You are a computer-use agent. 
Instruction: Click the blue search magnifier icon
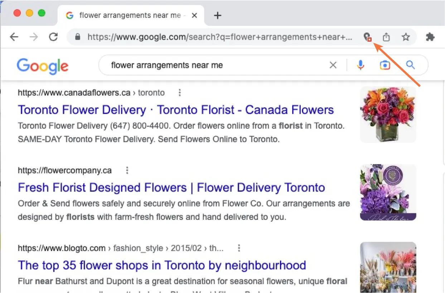tap(410, 65)
